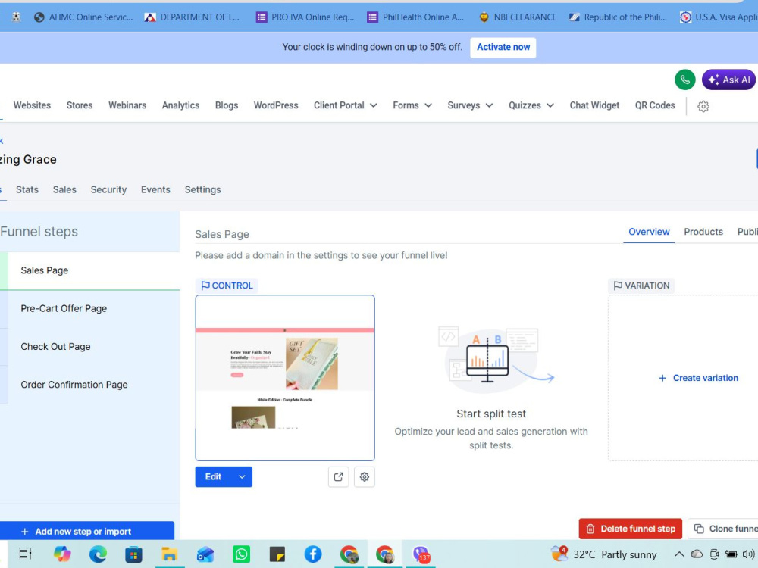Switch to the Stats tab
Viewport: 758px width, 568px height.
[27, 190]
